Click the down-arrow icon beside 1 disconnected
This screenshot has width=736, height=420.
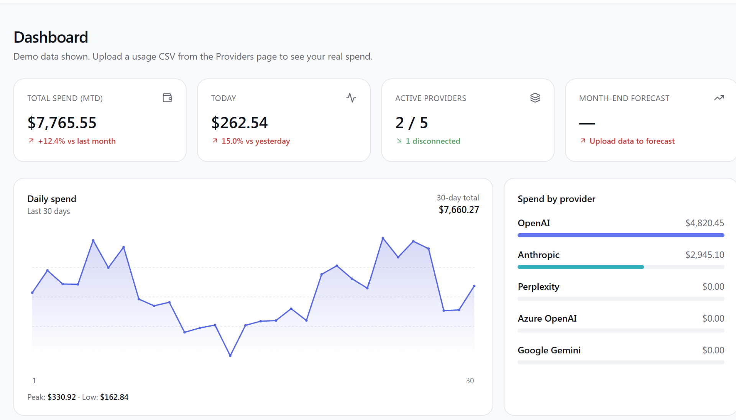[399, 141]
